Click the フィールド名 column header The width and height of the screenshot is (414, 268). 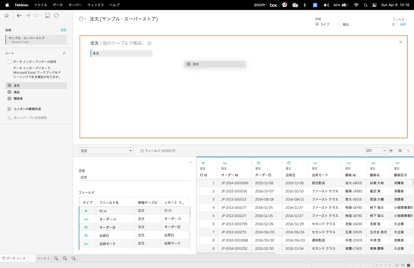point(109,203)
